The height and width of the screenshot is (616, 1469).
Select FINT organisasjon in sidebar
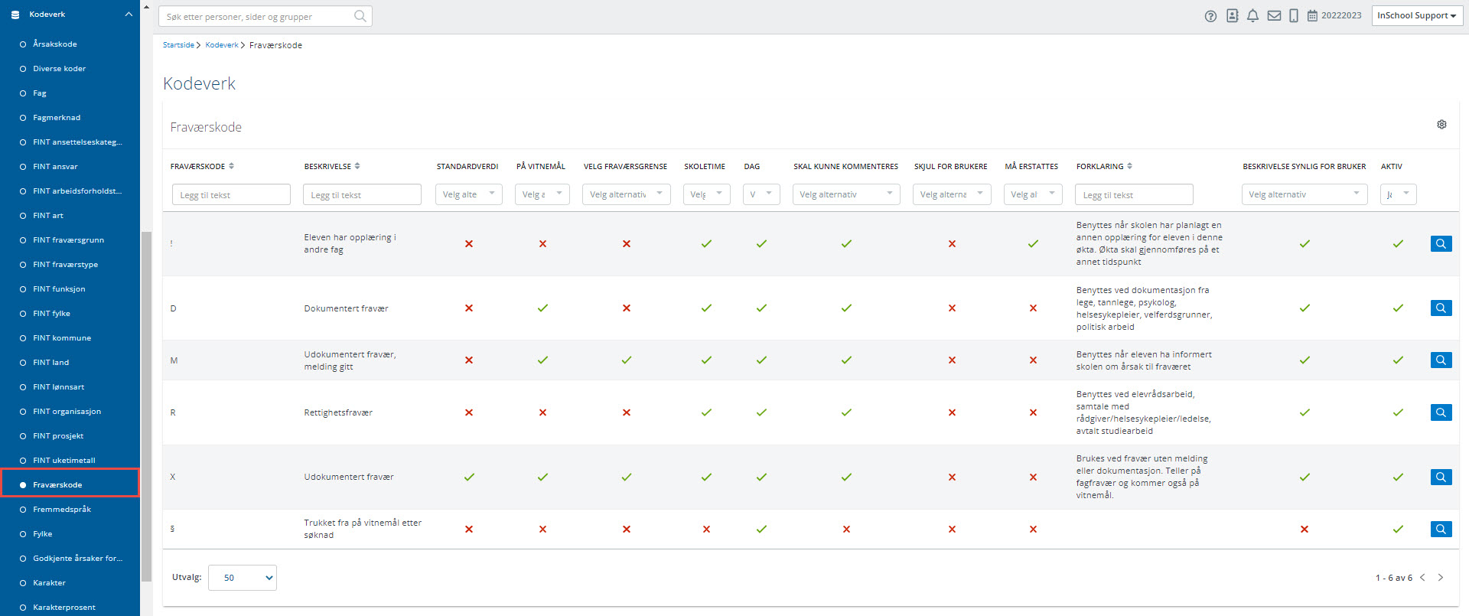click(x=67, y=412)
